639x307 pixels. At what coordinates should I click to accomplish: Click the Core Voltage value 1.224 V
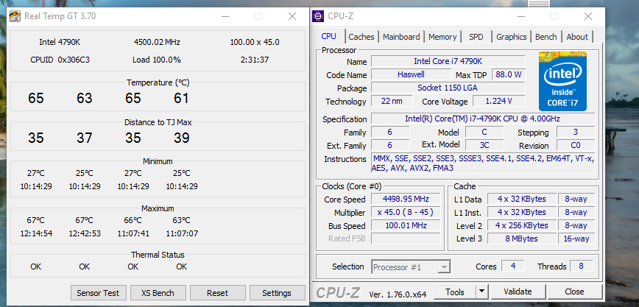499,101
